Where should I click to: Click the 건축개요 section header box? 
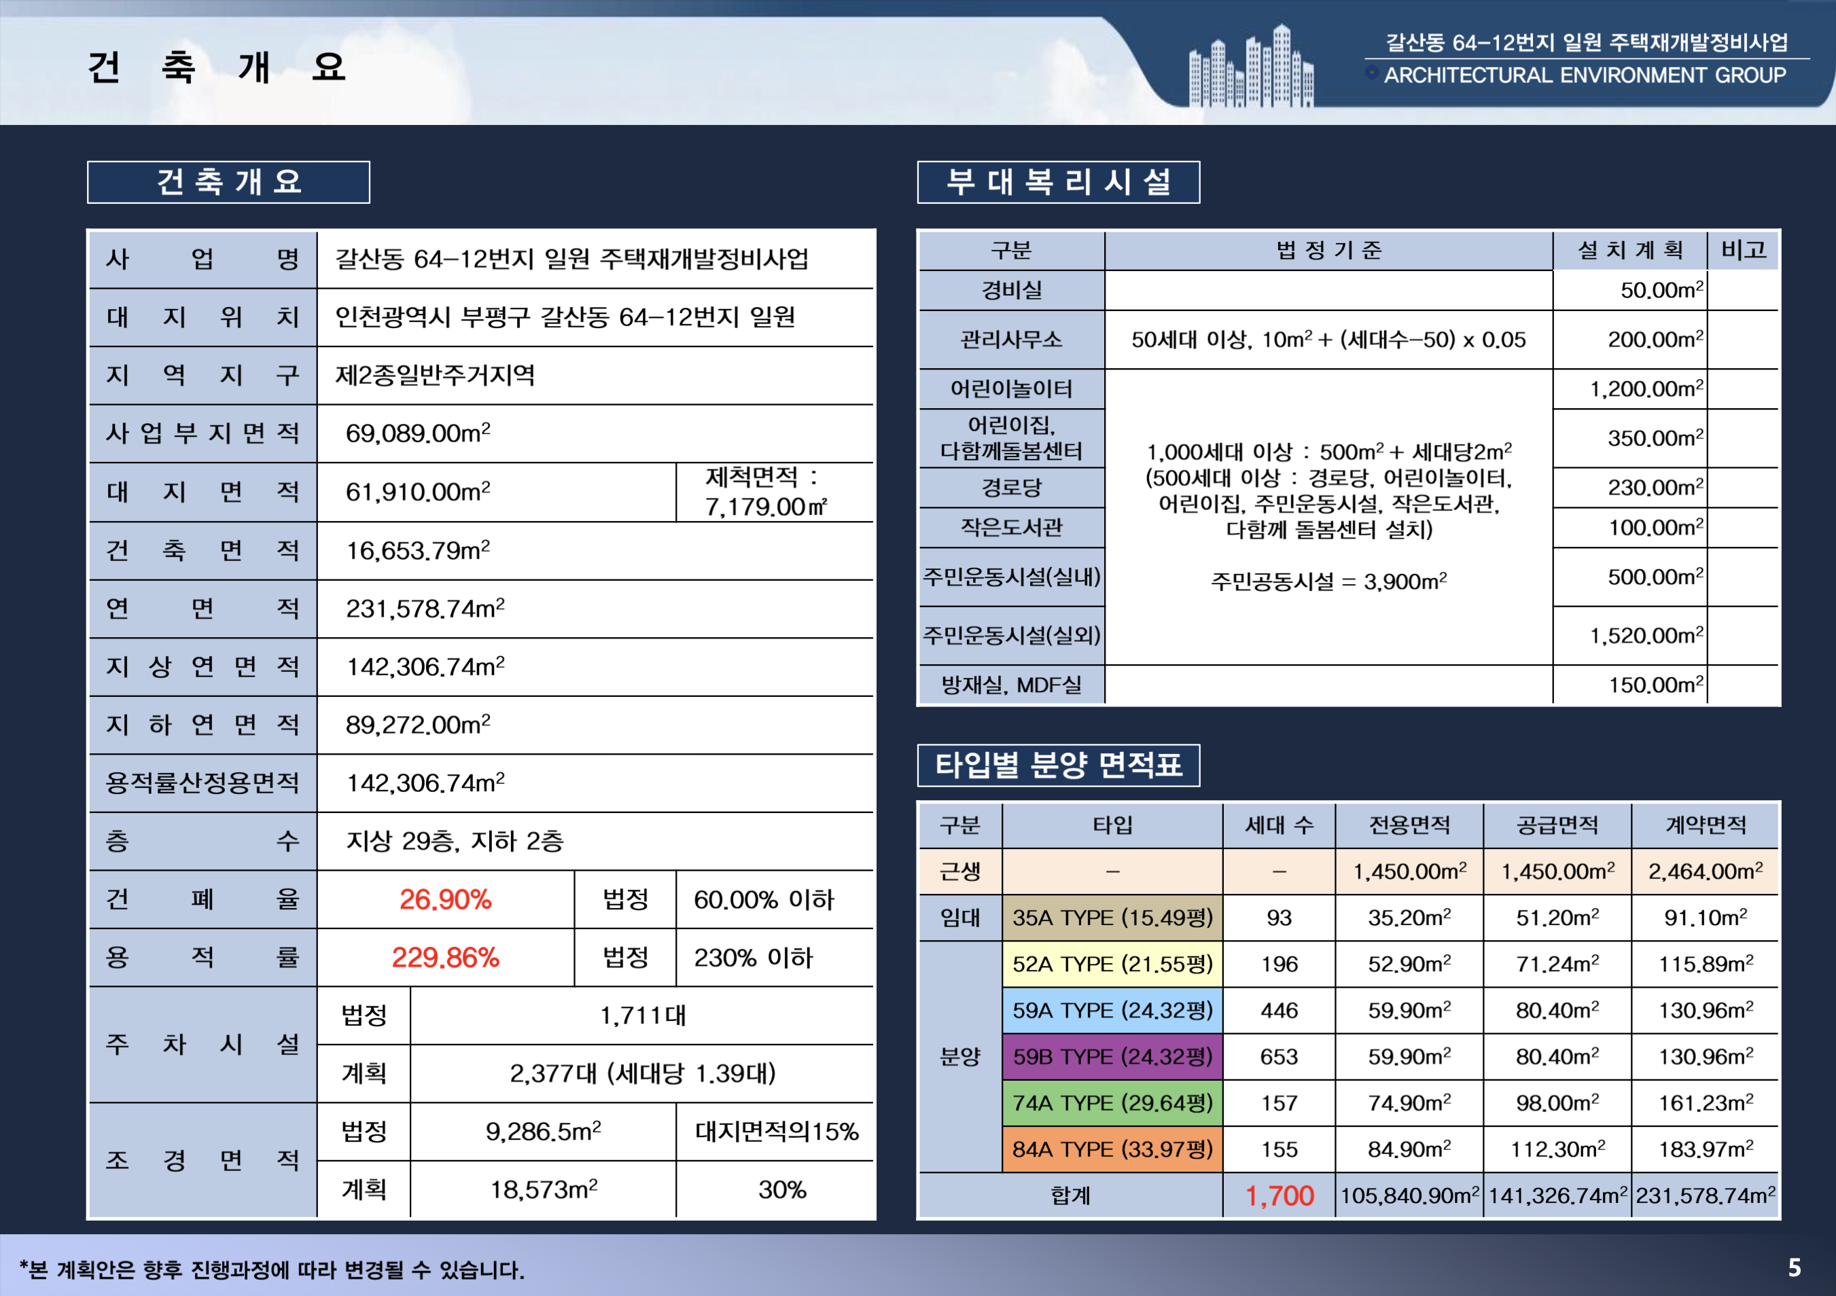pos(228,182)
